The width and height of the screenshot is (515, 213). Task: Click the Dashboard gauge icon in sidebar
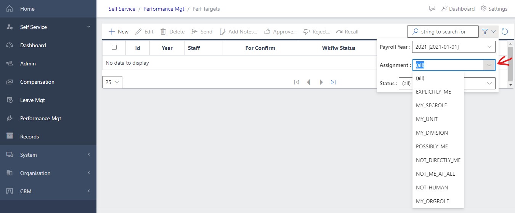tap(10, 45)
